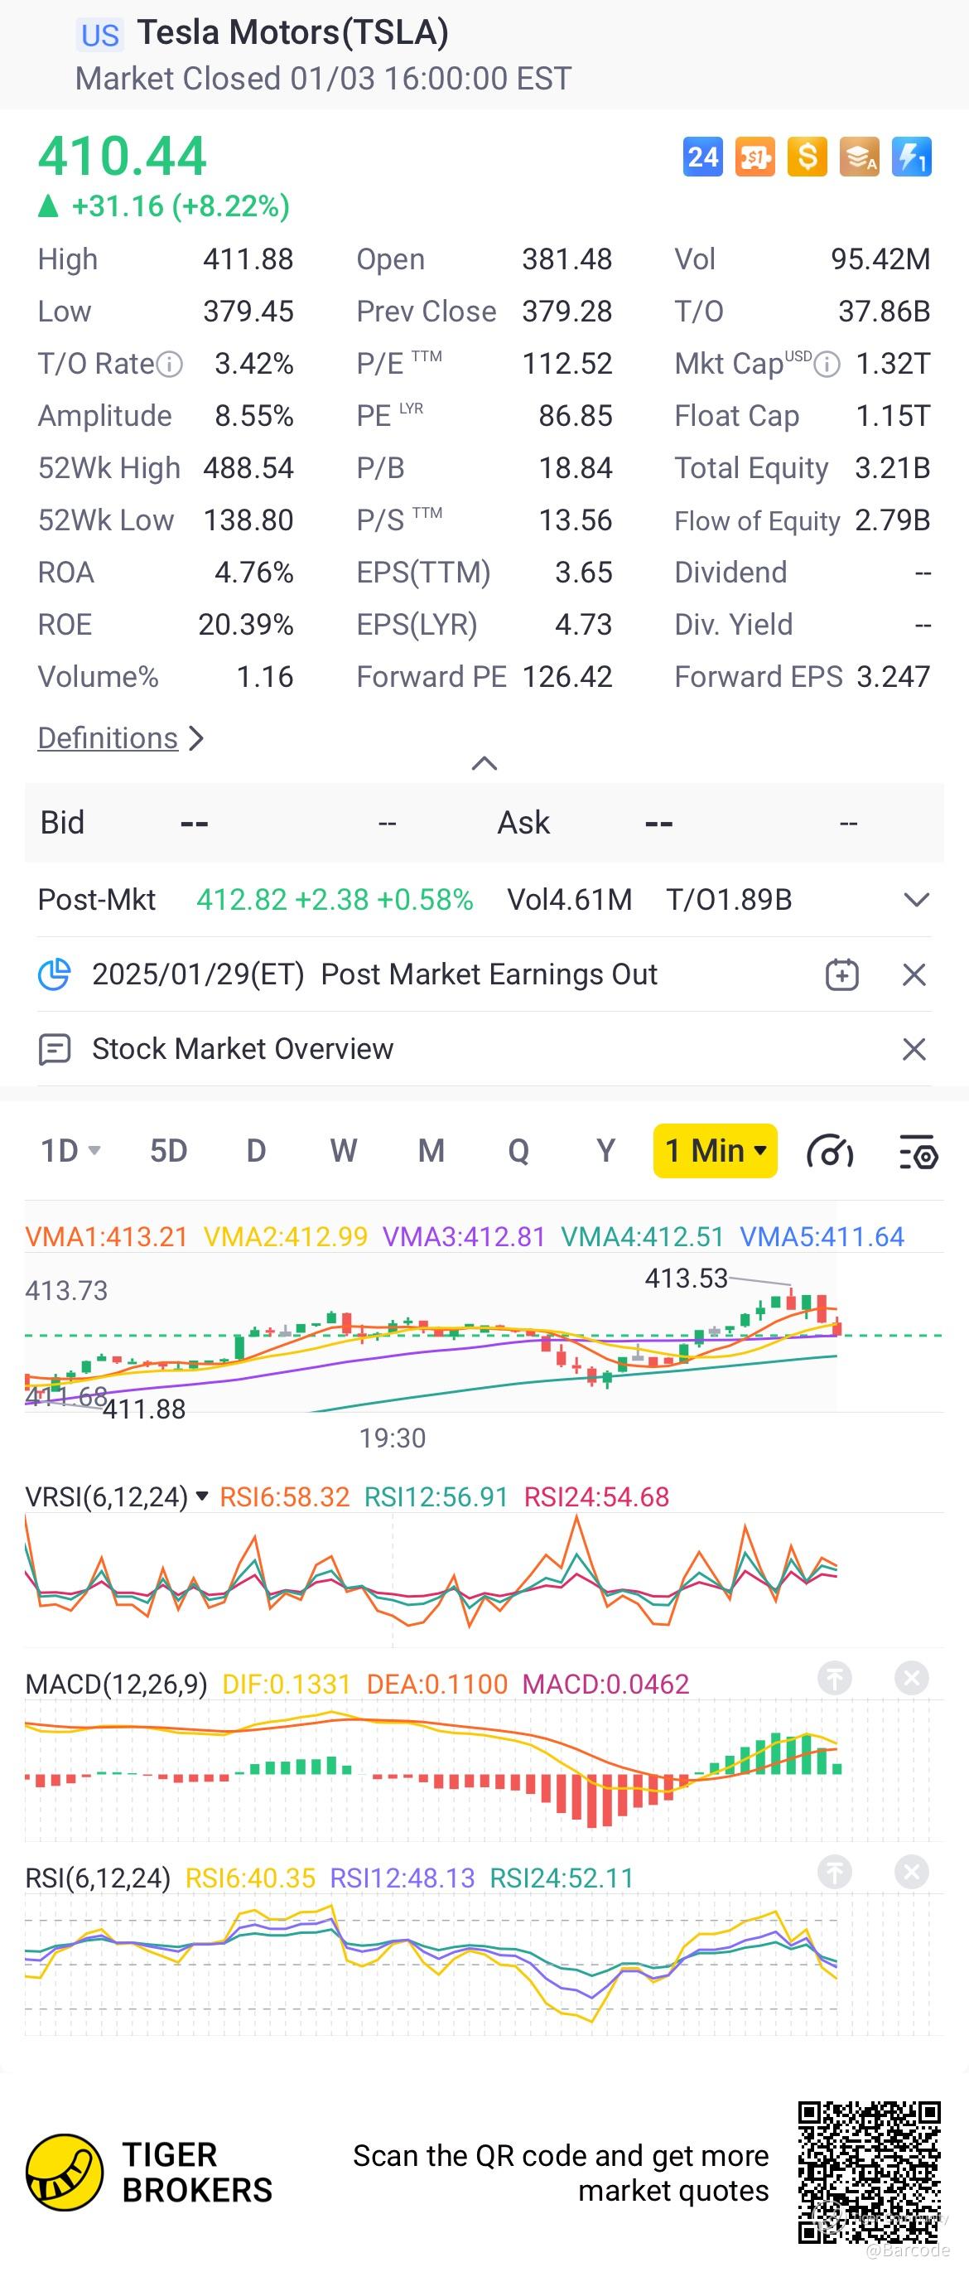Tap the QR code image
The width and height of the screenshot is (969, 2272).
[870, 2173]
